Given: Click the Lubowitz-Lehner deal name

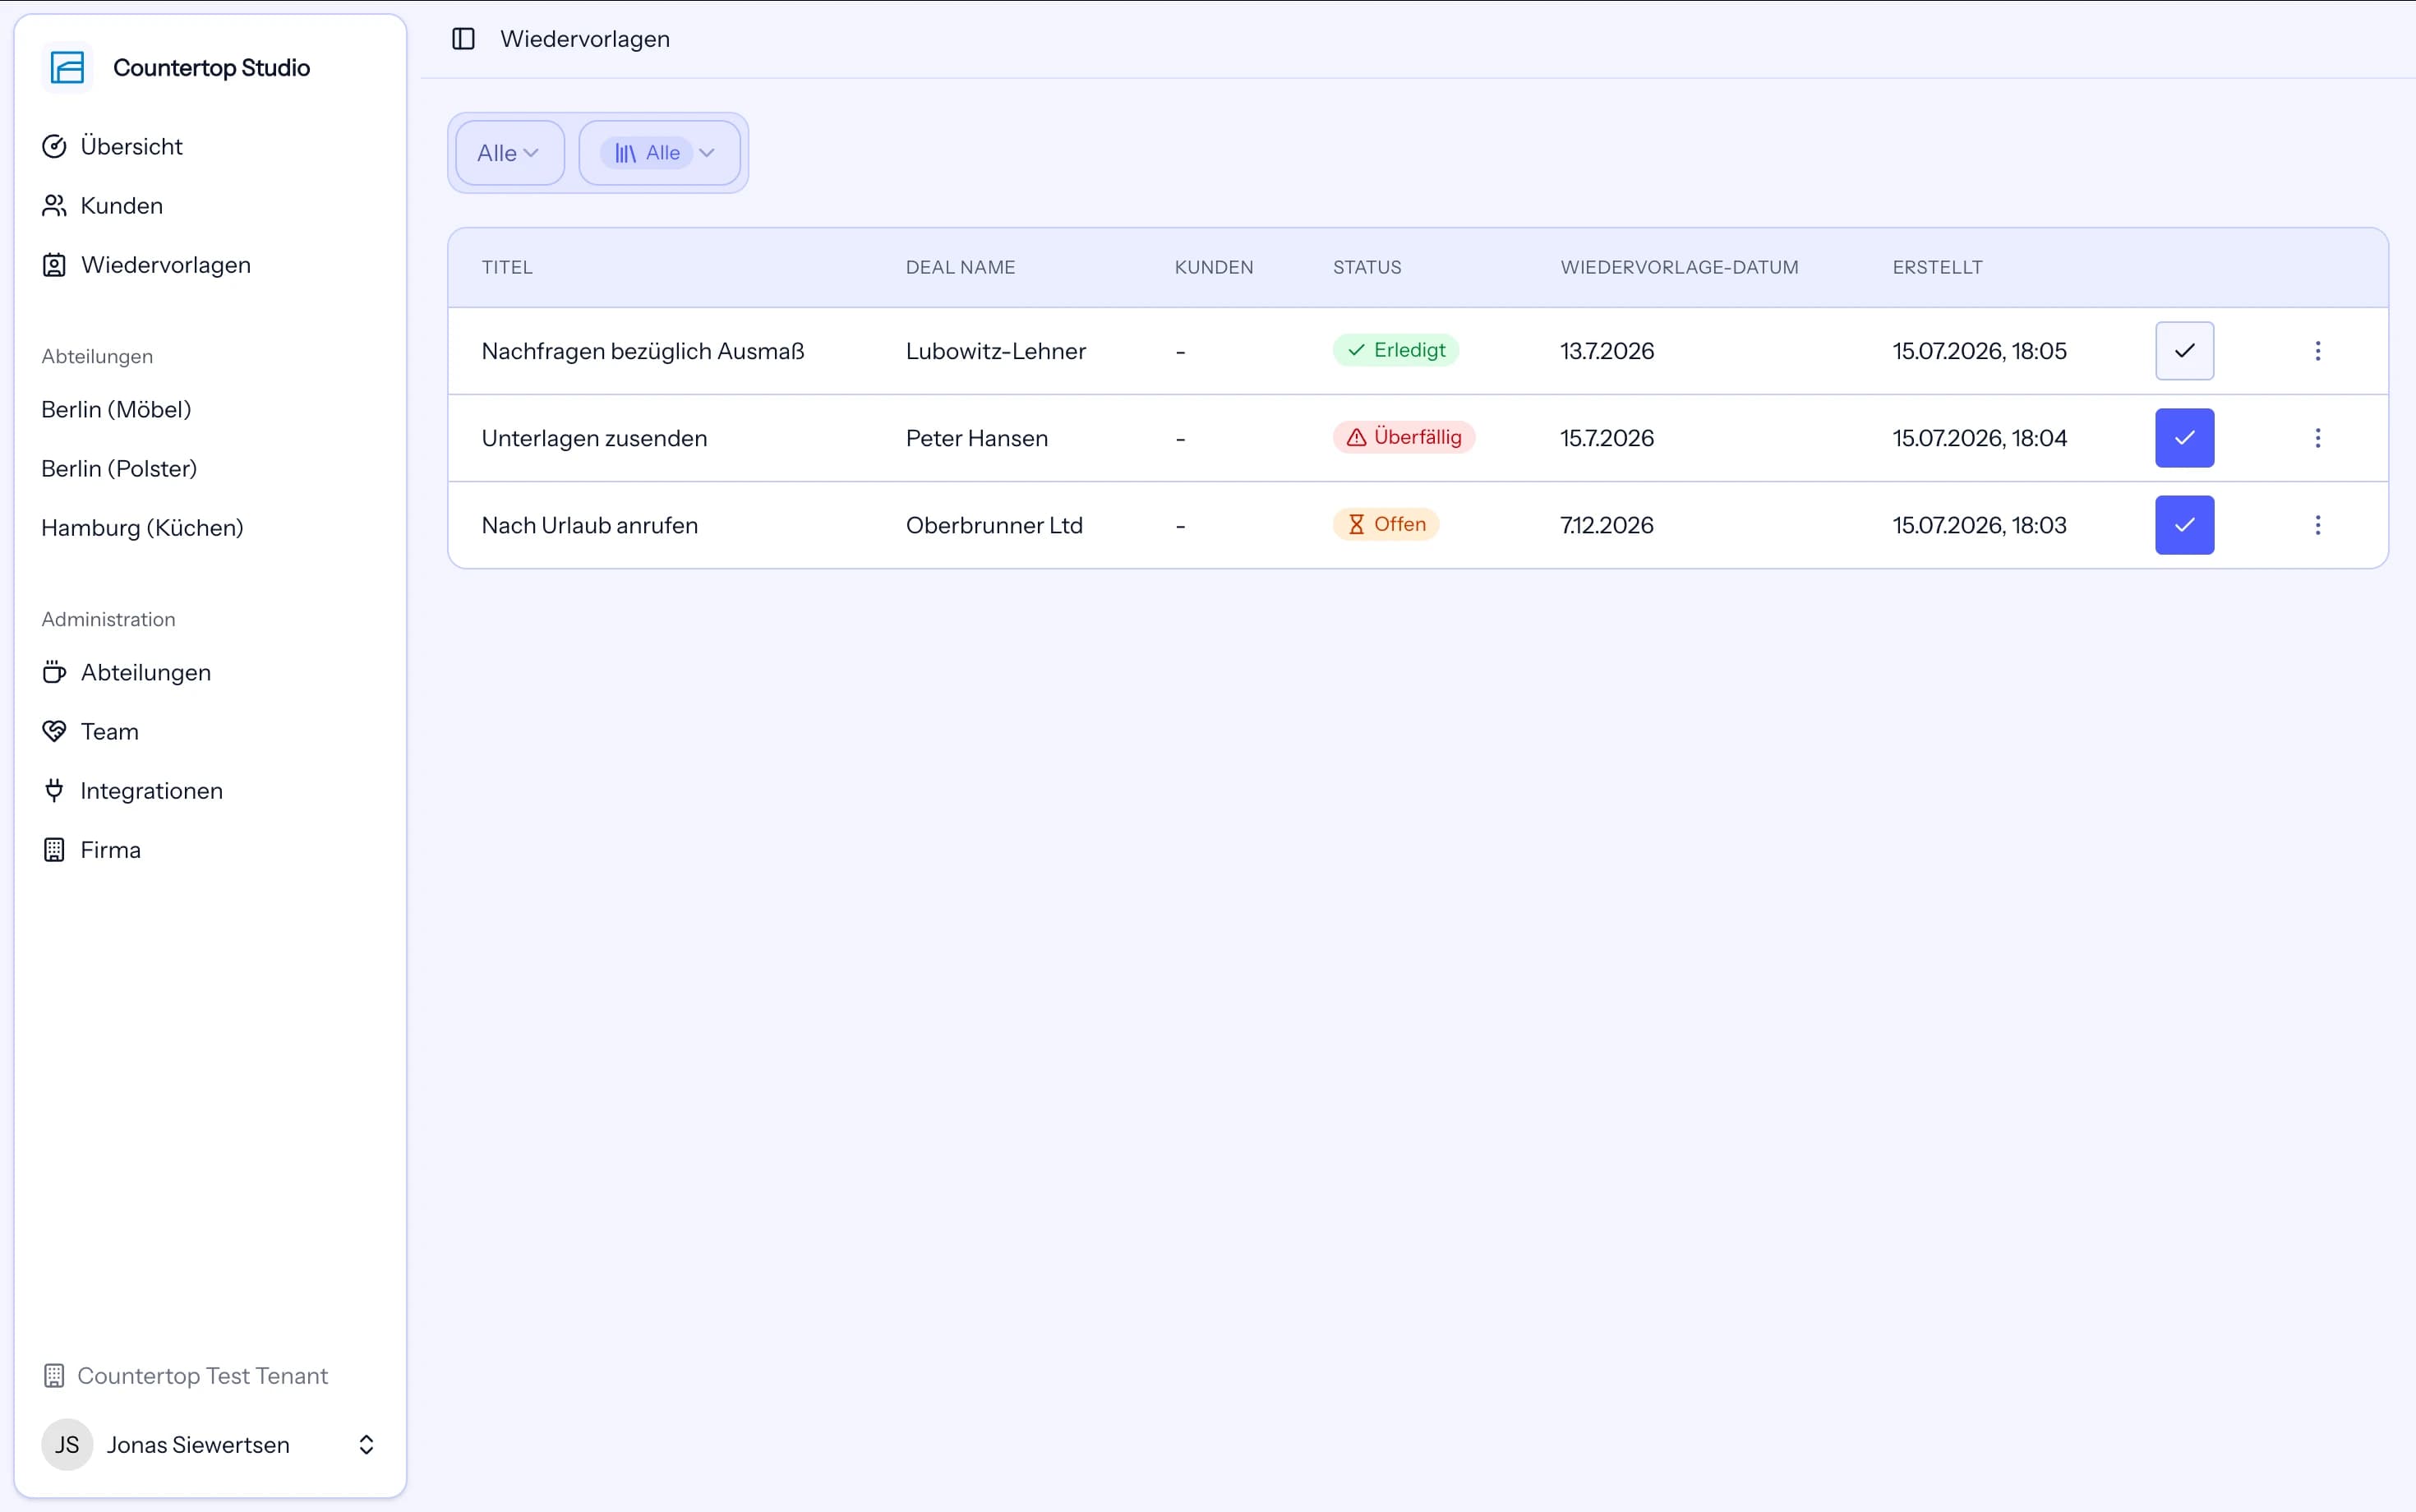Looking at the screenshot, I should click(x=996, y=351).
